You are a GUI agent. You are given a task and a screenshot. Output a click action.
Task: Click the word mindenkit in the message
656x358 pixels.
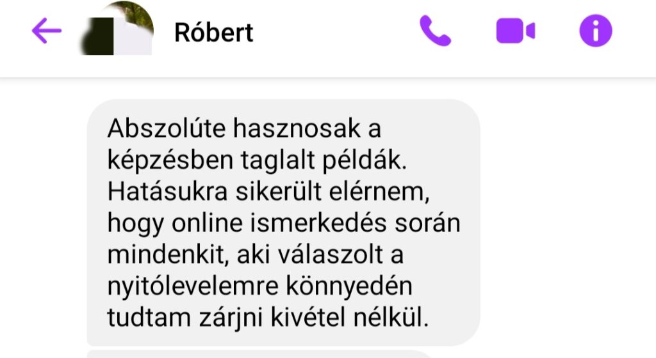pos(168,254)
